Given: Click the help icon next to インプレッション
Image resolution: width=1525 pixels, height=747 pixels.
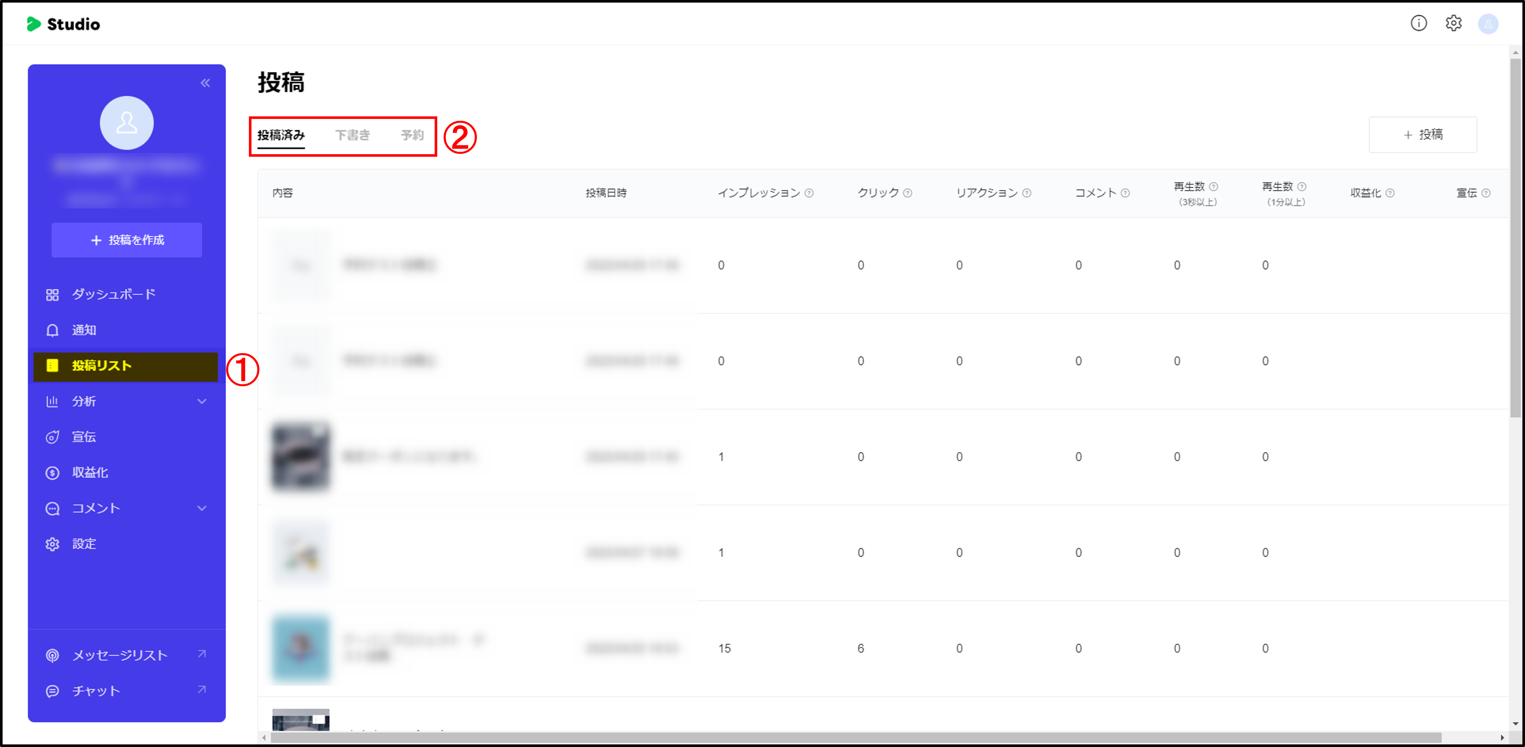Looking at the screenshot, I should [x=809, y=193].
